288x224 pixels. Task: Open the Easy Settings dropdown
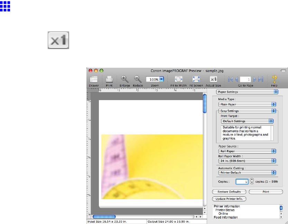[247, 111]
